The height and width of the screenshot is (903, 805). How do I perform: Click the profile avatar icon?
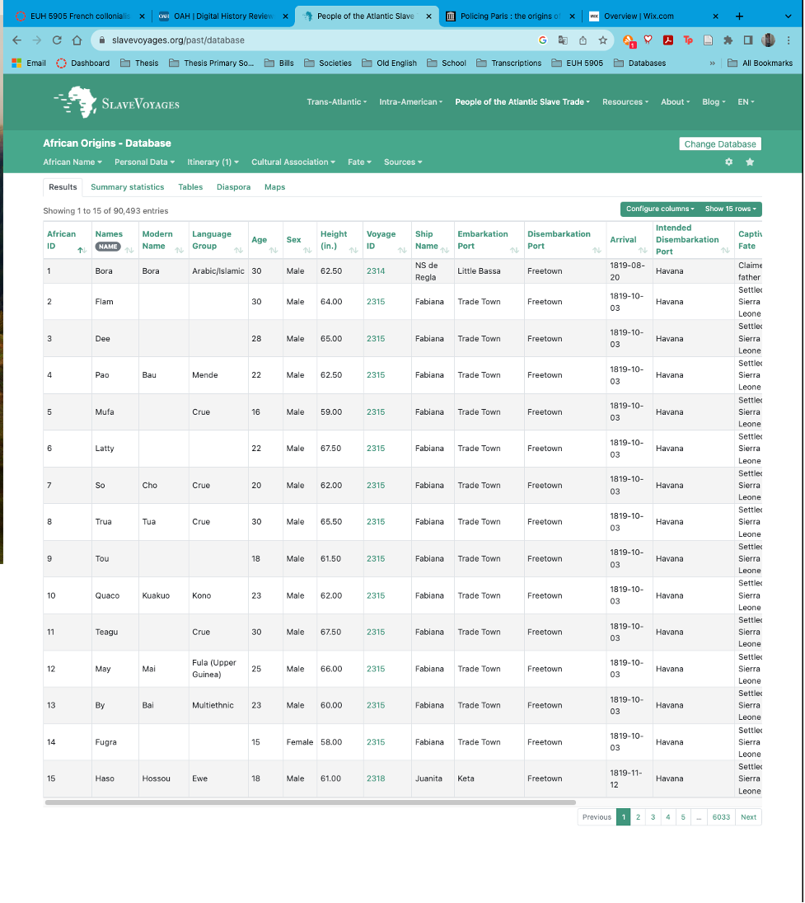pyautogui.click(x=768, y=40)
